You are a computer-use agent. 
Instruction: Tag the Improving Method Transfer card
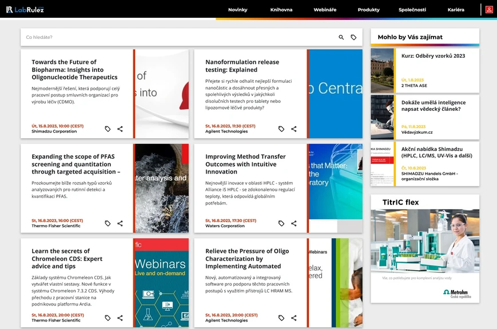(x=281, y=223)
